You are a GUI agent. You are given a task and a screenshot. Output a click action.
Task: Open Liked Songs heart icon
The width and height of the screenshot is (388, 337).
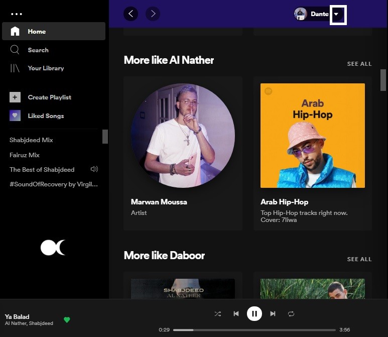(x=15, y=116)
